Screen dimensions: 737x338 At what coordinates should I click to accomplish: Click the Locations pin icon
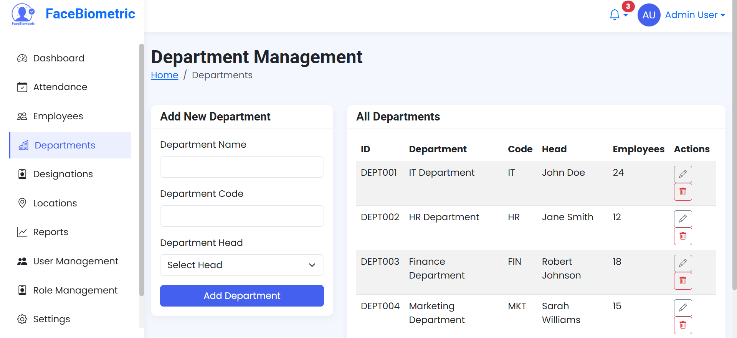tap(22, 203)
